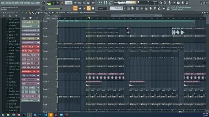The width and height of the screenshot is (209, 117).
Task: Click the multilink to controllers icon
Action: (93, 8)
